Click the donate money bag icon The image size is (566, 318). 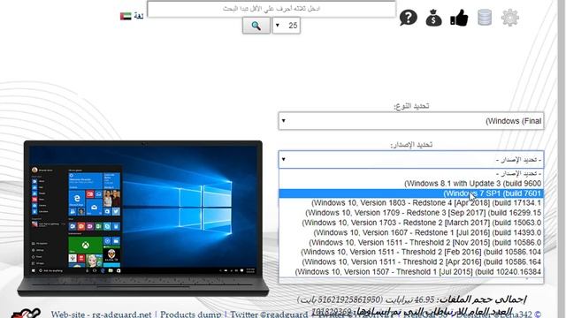(x=433, y=18)
